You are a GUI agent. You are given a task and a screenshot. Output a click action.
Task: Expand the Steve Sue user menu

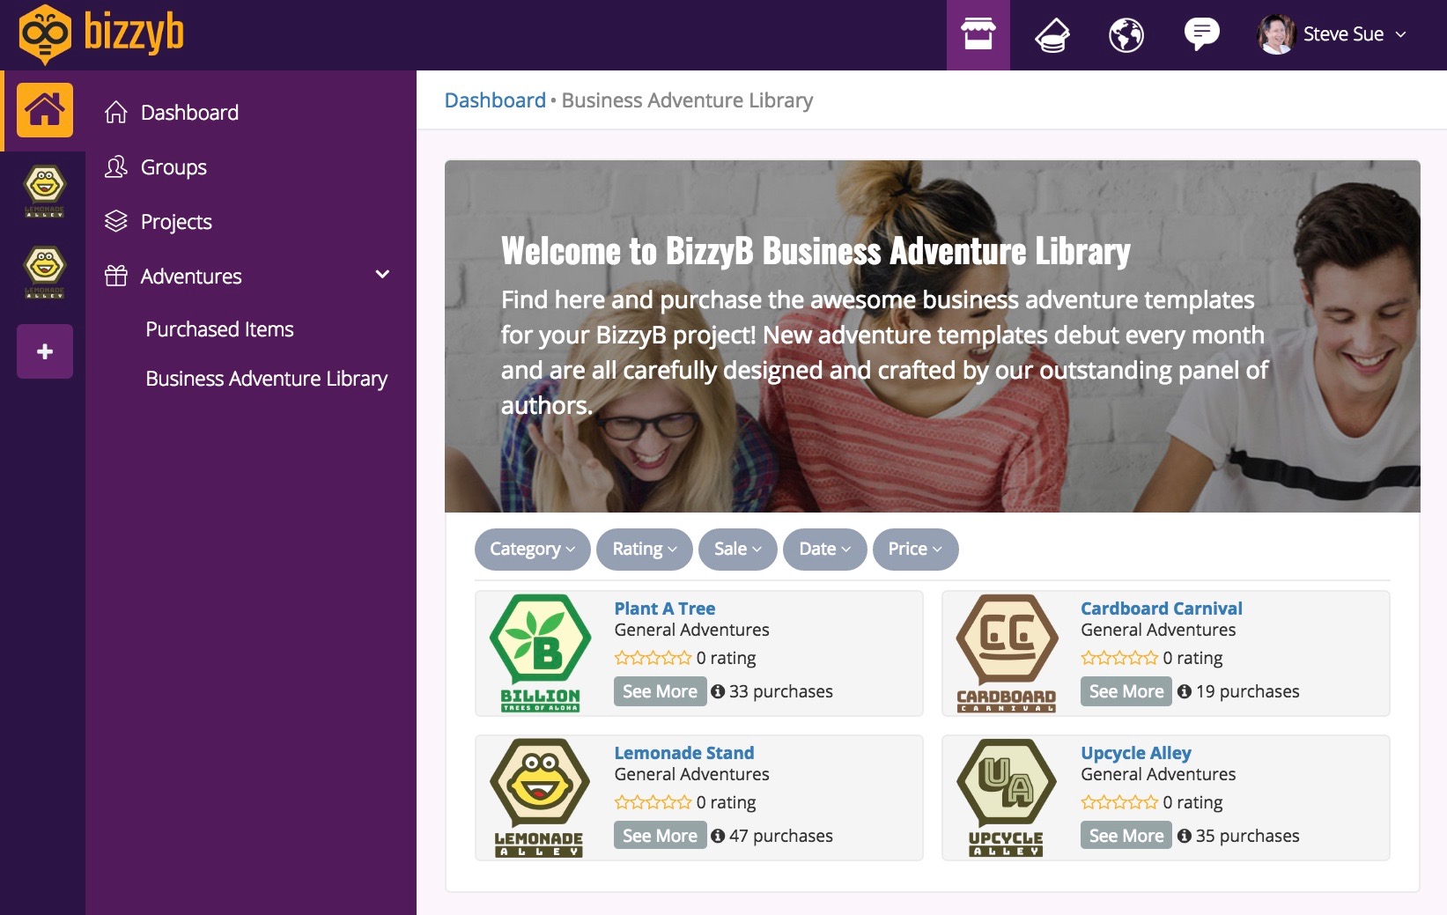(1355, 34)
